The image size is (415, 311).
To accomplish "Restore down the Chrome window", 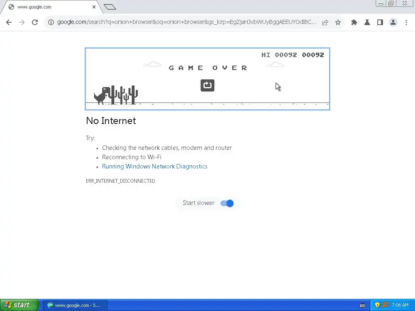I will 391,3.
